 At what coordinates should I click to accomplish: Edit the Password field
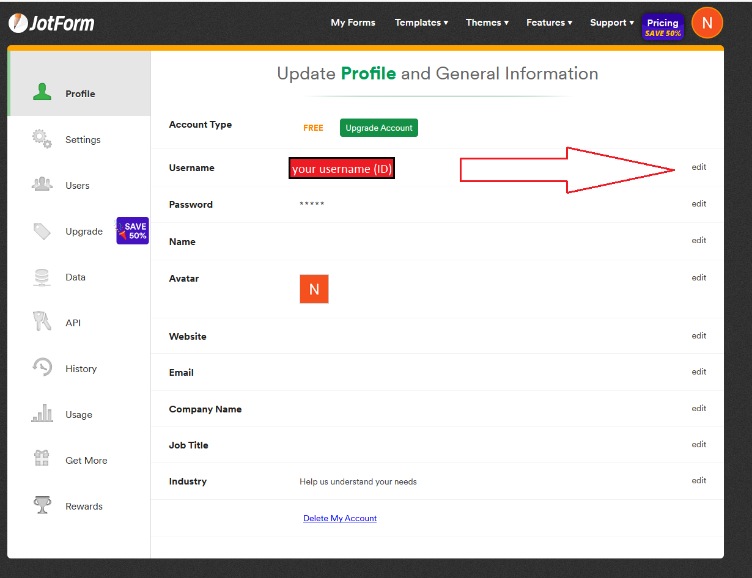click(x=699, y=203)
